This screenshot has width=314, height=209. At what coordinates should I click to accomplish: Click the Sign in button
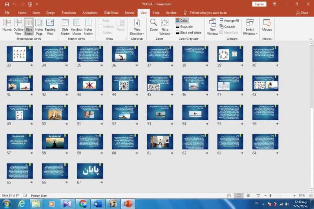(x=259, y=4)
